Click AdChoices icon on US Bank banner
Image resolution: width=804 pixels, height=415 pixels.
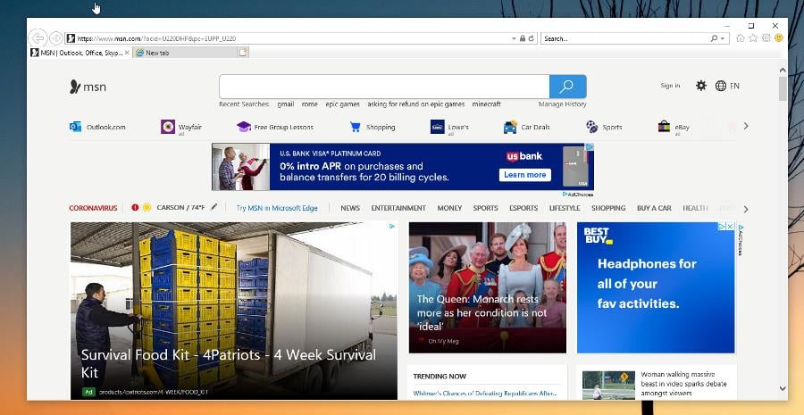coord(590,147)
